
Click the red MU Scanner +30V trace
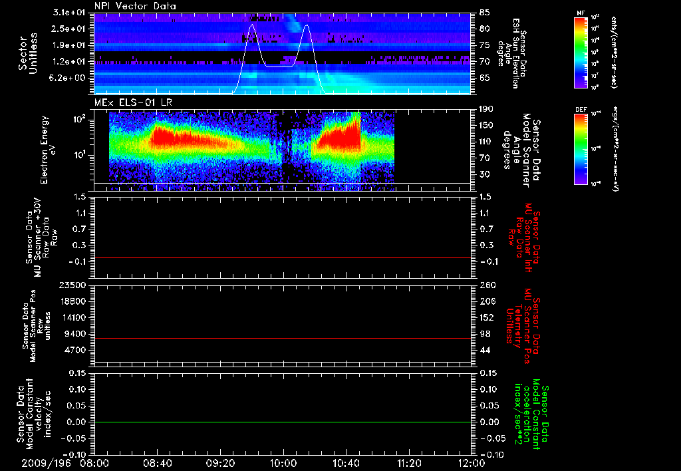pyautogui.click(x=282, y=257)
